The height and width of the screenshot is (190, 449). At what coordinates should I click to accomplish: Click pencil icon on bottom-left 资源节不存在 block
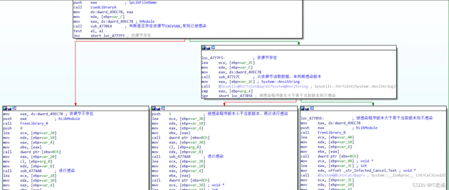click(x=10, y=108)
